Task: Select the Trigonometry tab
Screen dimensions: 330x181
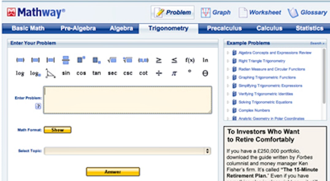Action: (168, 28)
